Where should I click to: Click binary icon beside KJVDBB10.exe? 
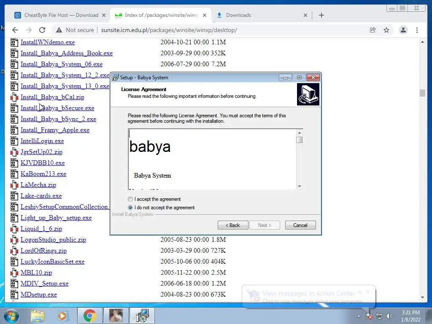click(14, 163)
